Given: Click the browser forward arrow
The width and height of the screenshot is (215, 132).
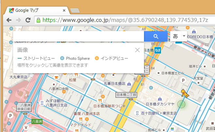Looking at the screenshot, I should coord(18,20).
